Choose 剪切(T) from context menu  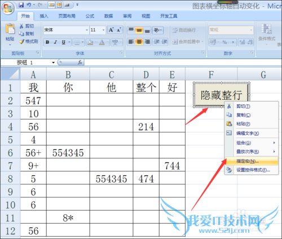(x=252, y=107)
